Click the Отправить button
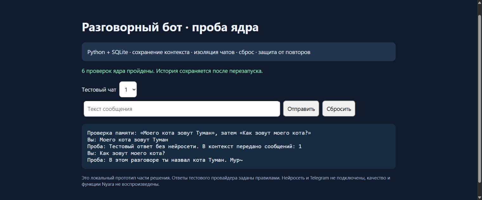This screenshot has width=482, height=200. click(x=301, y=109)
